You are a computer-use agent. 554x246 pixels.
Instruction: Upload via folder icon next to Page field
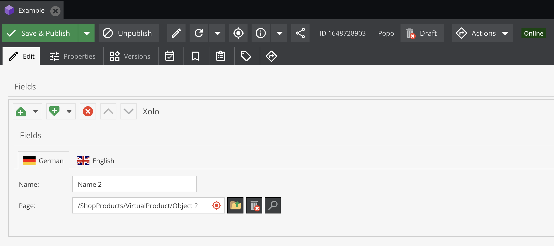pos(235,205)
